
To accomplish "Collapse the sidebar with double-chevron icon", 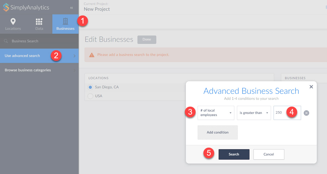I will (x=71, y=8).
